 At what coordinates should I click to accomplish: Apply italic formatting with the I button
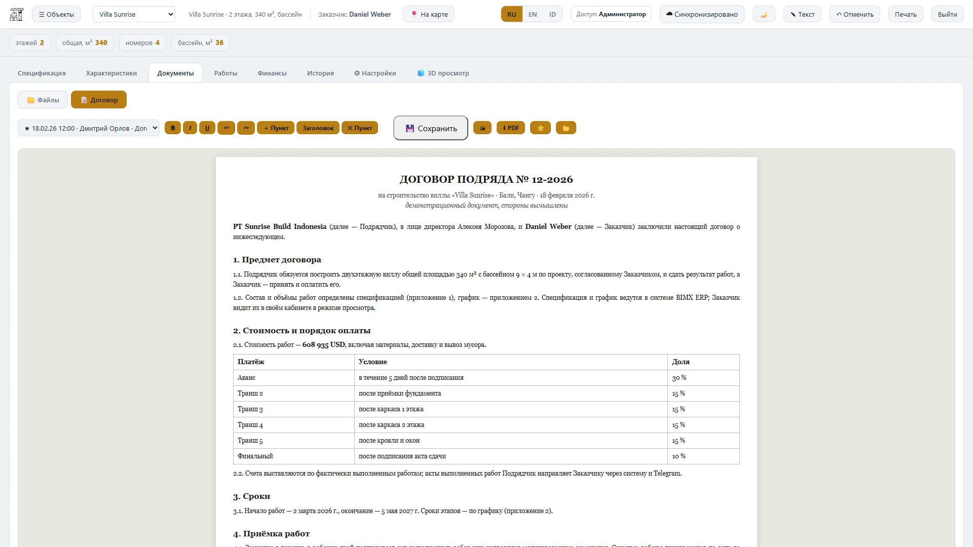pyautogui.click(x=190, y=128)
